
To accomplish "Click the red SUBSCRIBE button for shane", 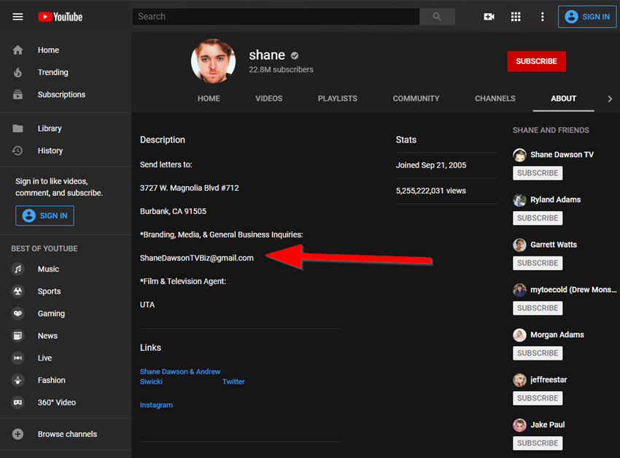I will pyautogui.click(x=536, y=61).
